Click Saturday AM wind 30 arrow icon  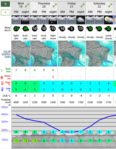(x=90, y=29)
